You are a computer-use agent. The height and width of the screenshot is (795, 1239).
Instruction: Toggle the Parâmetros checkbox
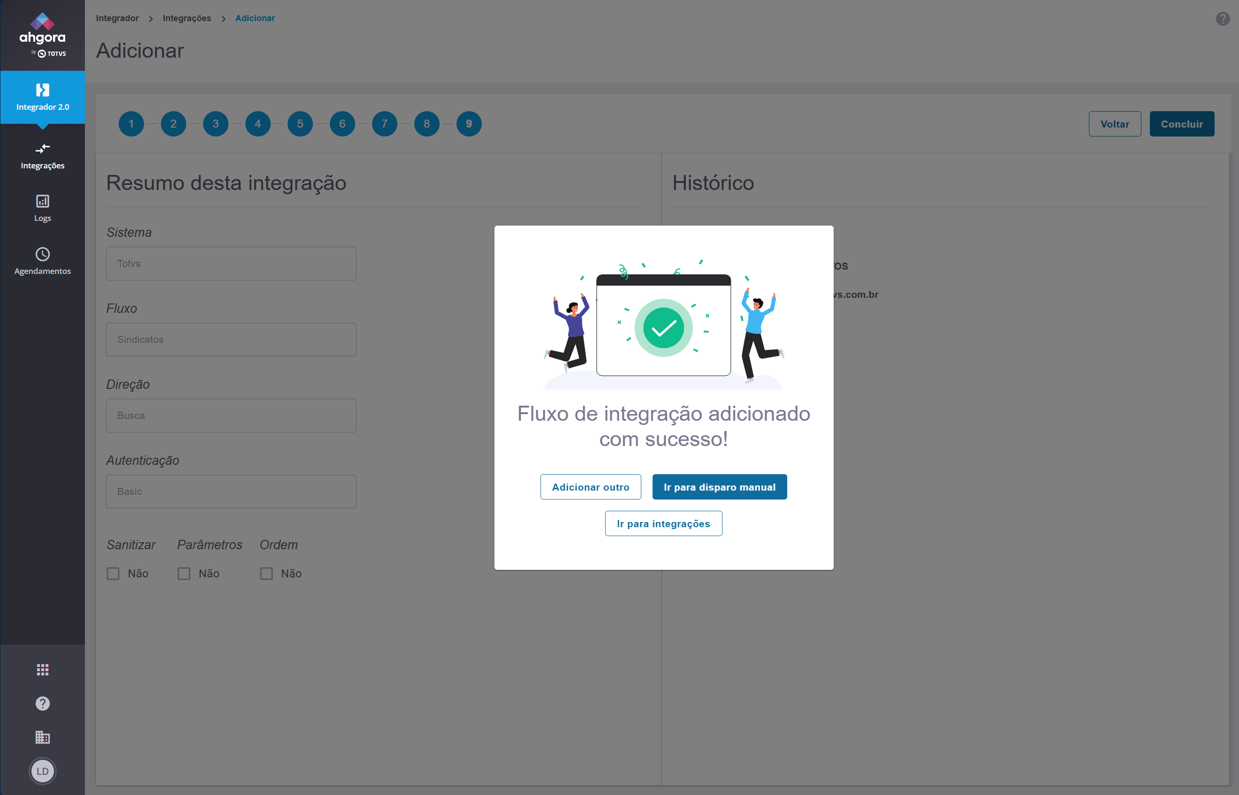tap(184, 574)
